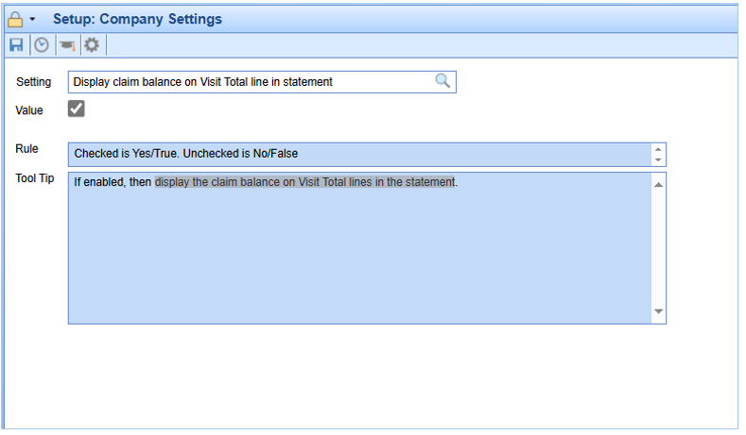Click the Tool Tip scrollbar down arrow
The image size is (746, 435).
658,311
